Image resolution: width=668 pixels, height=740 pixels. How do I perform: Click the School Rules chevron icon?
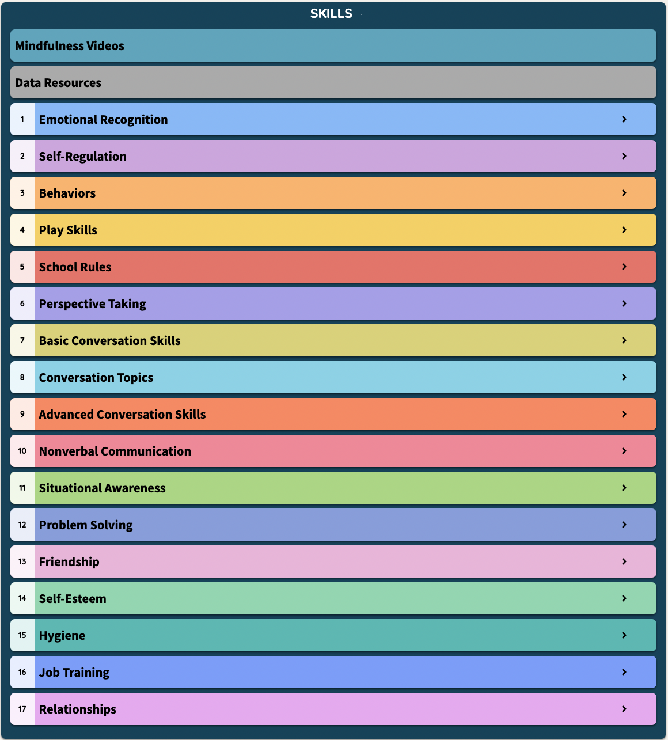(x=624, y=267)
